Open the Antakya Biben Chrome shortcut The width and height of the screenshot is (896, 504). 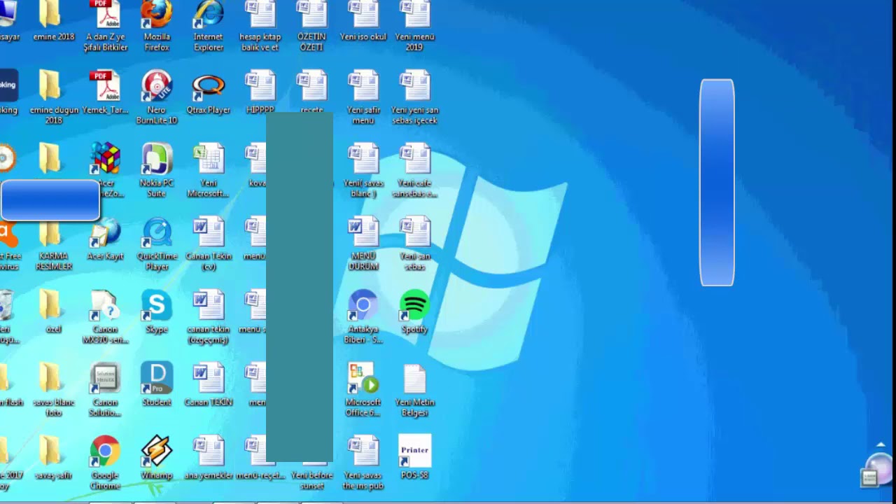pyautogui.click(x=363, y=316)
